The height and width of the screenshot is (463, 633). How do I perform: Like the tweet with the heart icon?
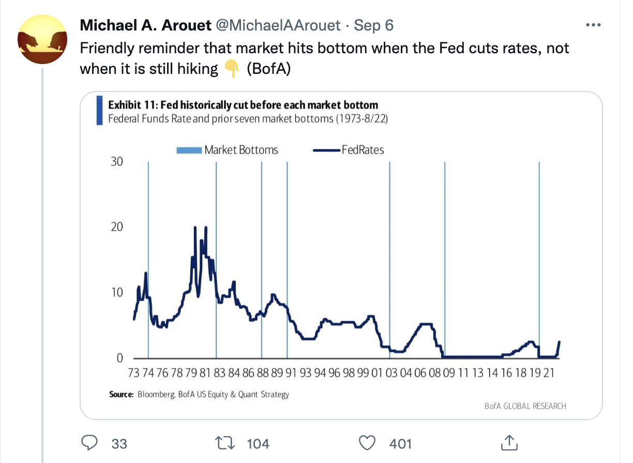367,443
